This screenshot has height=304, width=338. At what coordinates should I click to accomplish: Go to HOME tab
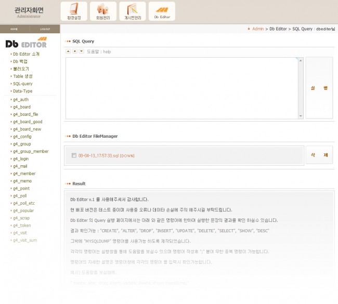[x=14, y=29]
